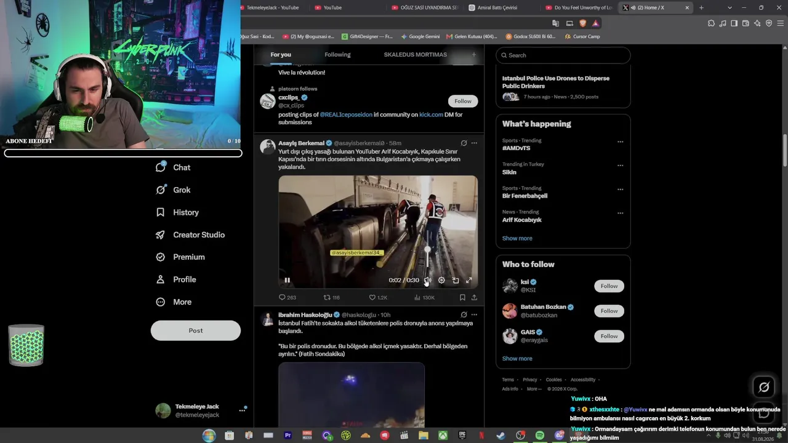
Task: Open İbrahim Haskoloğlu post's more options dots
Action: (474, 314)
